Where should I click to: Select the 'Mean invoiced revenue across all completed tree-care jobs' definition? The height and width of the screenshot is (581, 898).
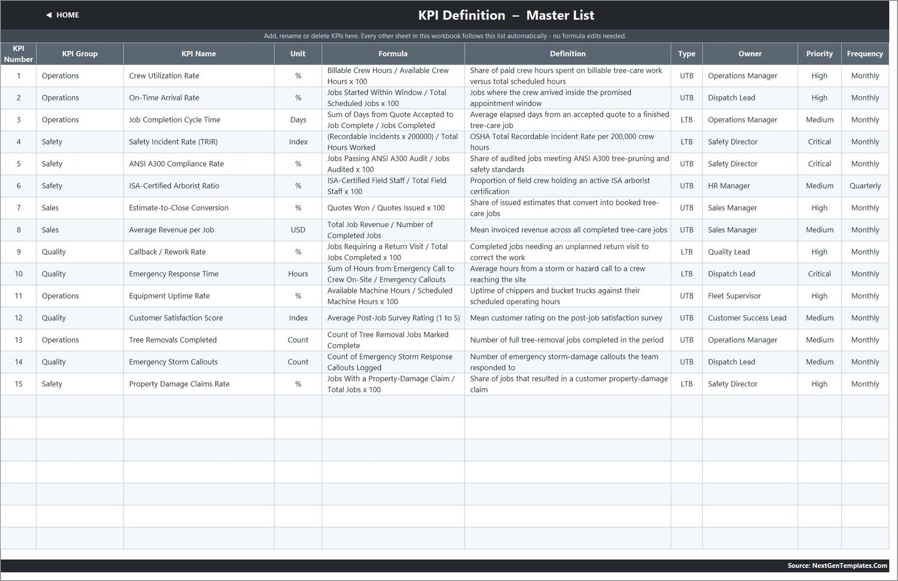point(567,230)
